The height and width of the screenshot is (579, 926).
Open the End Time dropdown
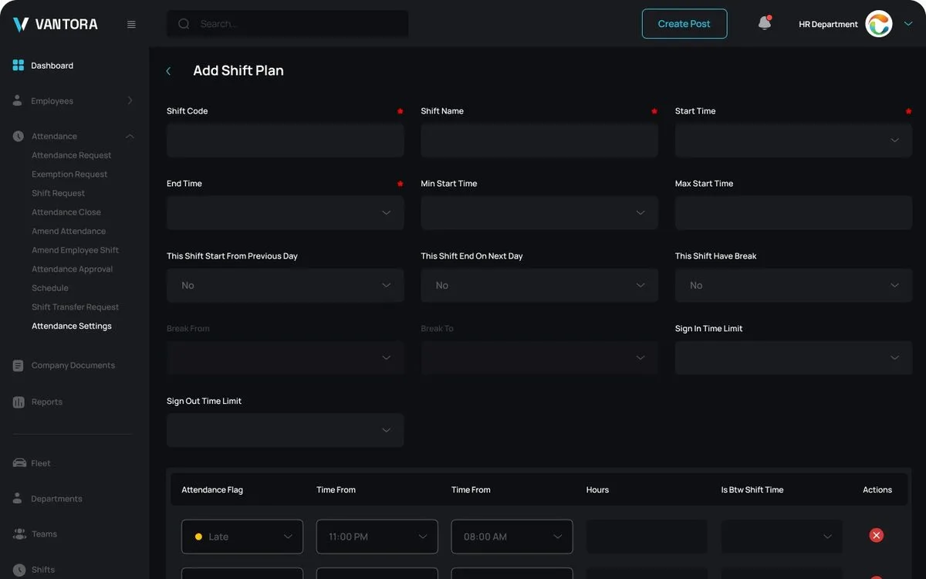(286, 213)
